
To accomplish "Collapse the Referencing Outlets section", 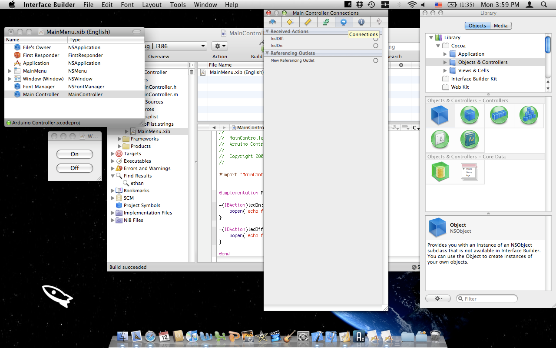I will click(x=267, y=53).
